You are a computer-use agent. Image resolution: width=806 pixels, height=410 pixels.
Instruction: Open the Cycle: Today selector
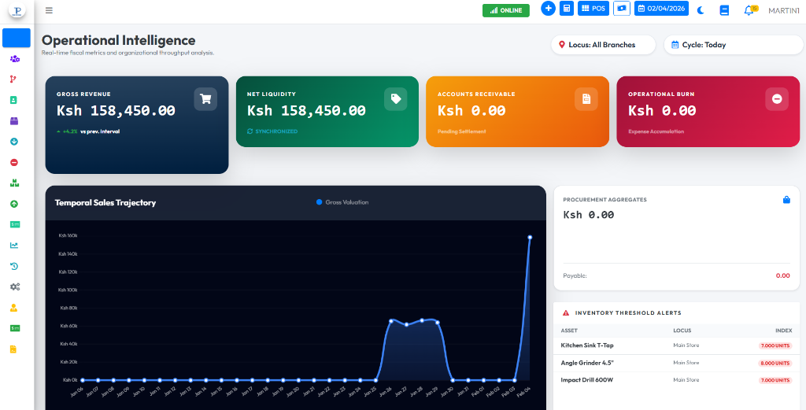click(734, 45)
